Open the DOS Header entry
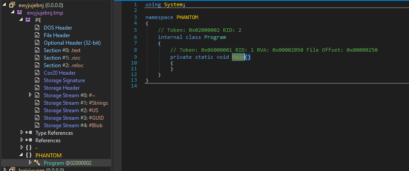 click(58, 28)
